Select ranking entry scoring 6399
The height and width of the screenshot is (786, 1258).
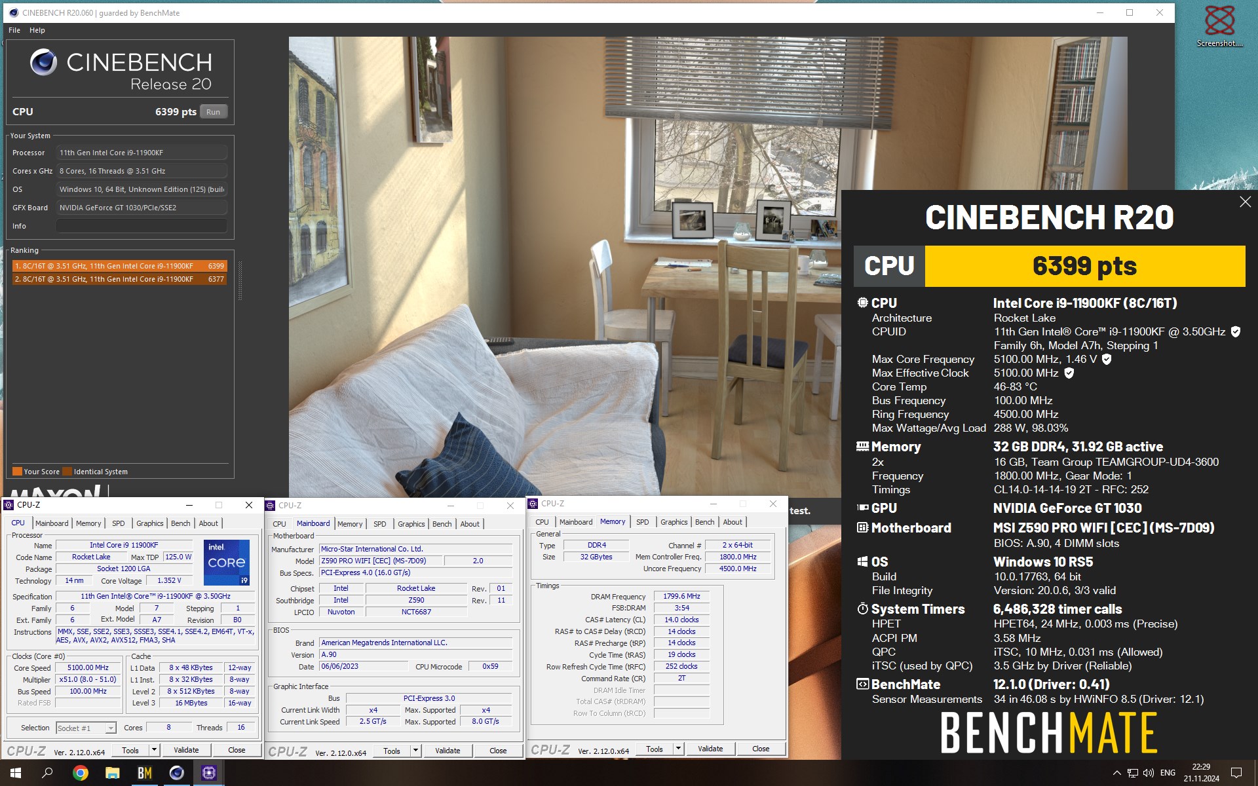[119, 266]
